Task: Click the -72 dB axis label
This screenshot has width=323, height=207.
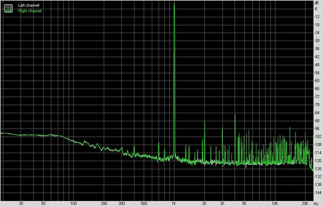Action: [317, 96]
